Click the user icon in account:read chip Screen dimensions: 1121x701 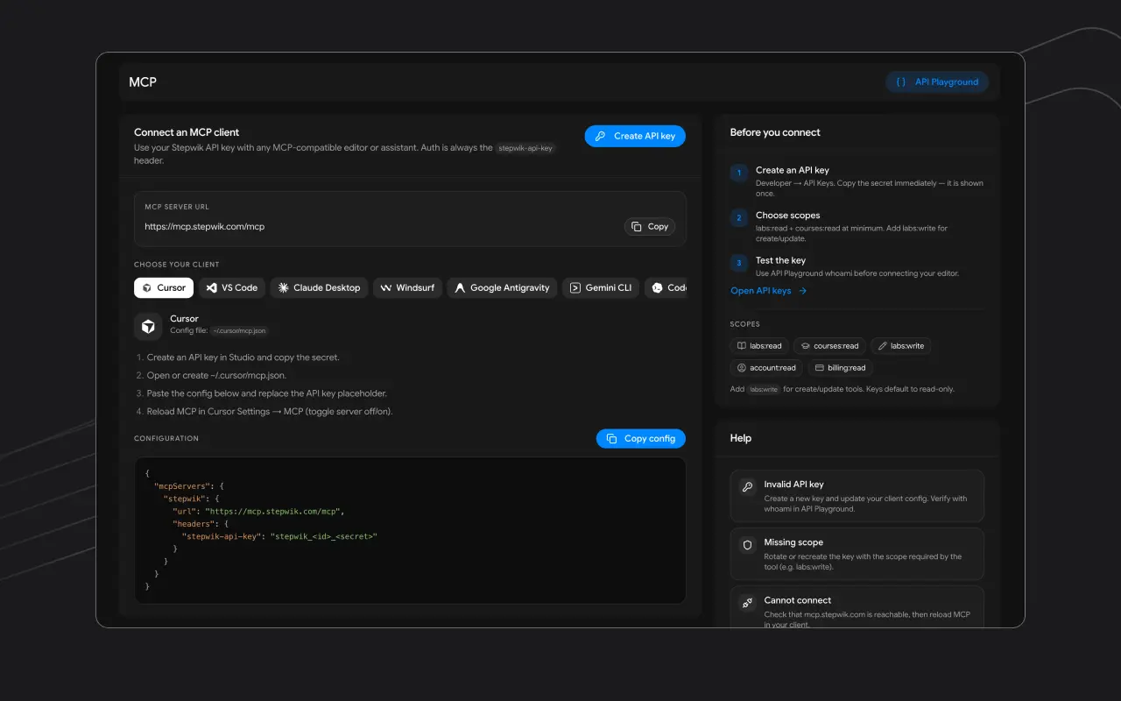(742, 368)
